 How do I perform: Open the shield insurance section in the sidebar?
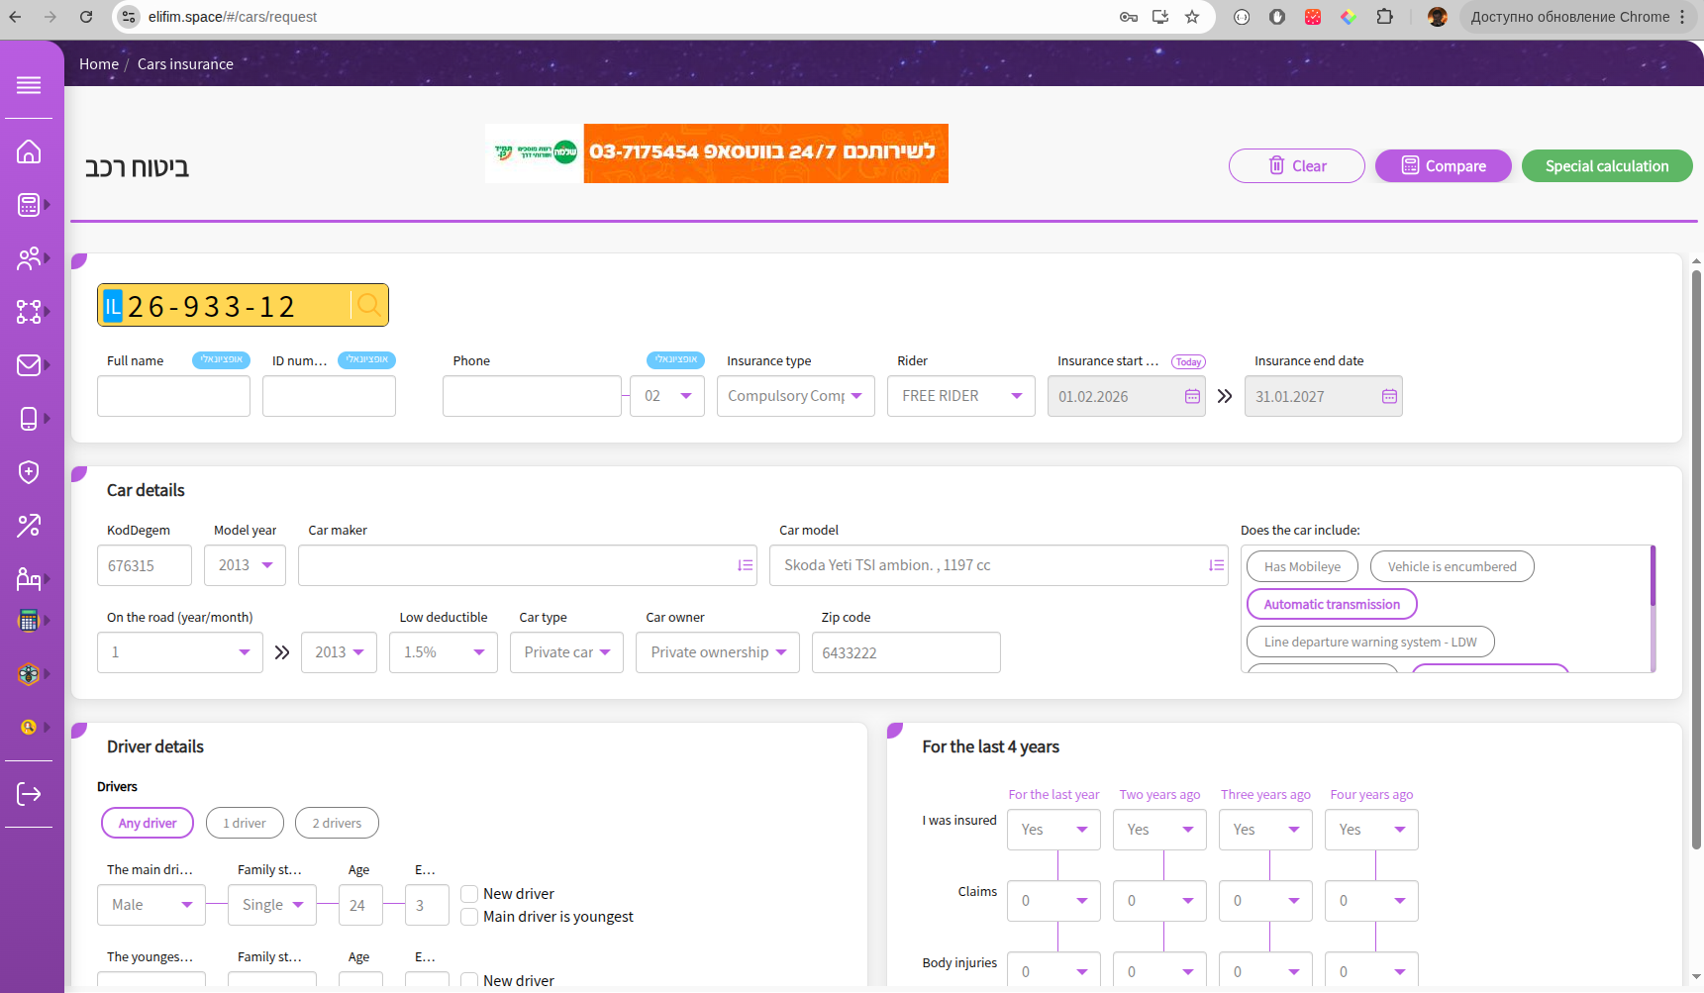point(29,472)
